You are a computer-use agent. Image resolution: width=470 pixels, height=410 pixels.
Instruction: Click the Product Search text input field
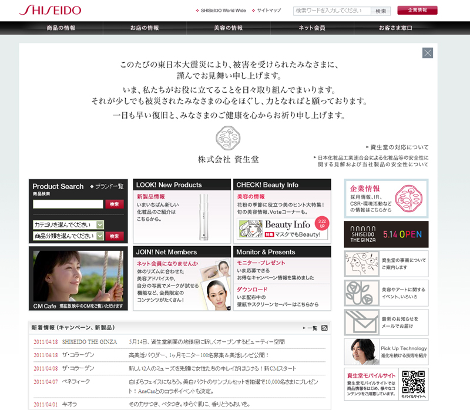click(68, 204)
